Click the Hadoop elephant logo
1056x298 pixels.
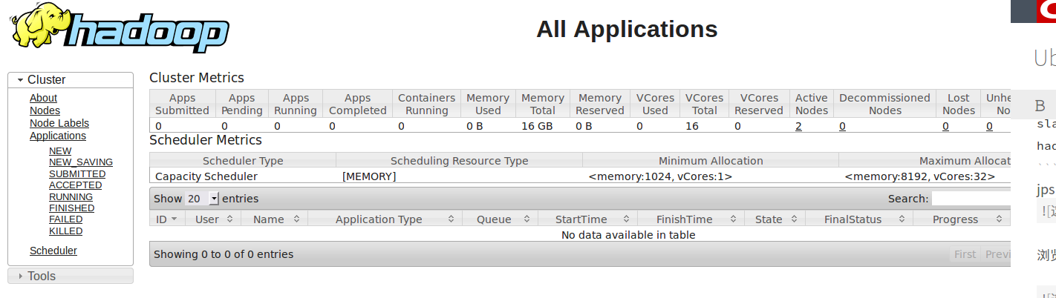[119, 28]
